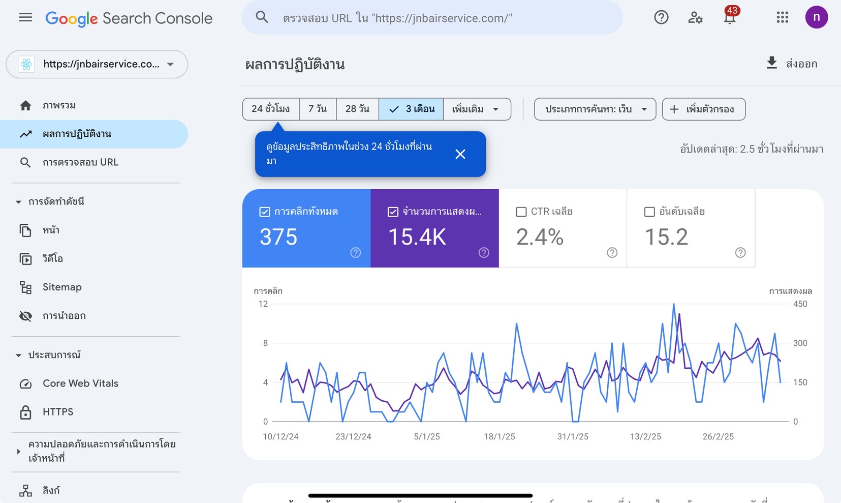Open the Google apps grid
841x503 pixels.
pyautogui.click(x=782, y=18)
